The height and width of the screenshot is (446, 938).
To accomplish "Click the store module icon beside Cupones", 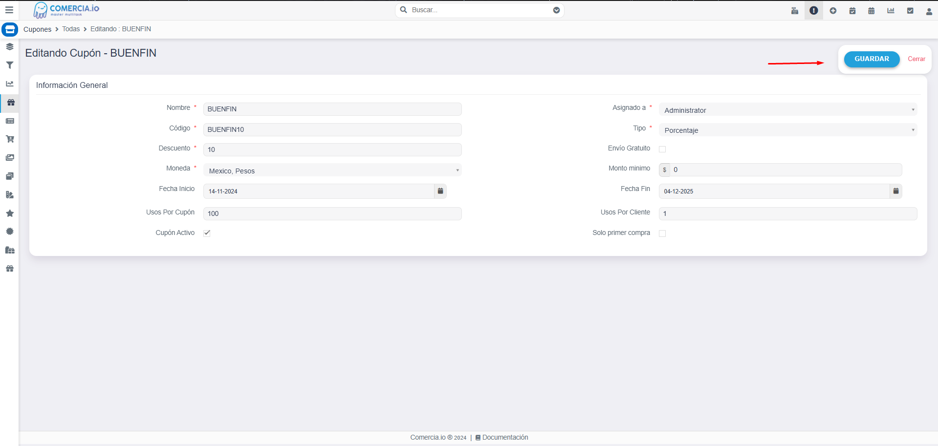I will (10, 29).
